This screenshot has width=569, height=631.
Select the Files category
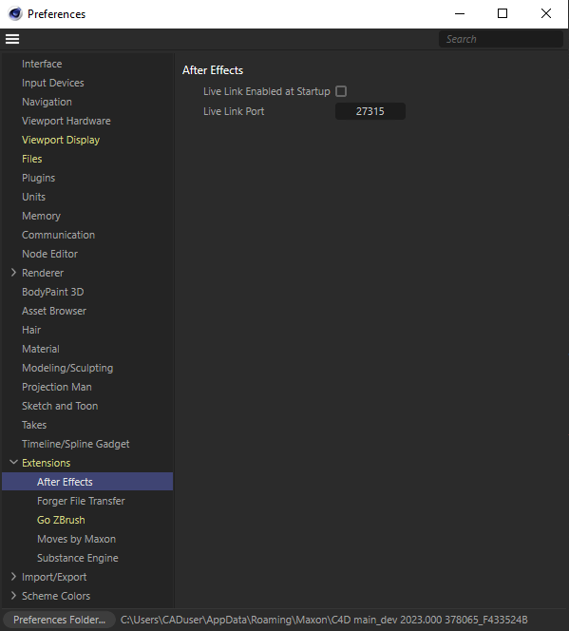[x=31, y=159]
